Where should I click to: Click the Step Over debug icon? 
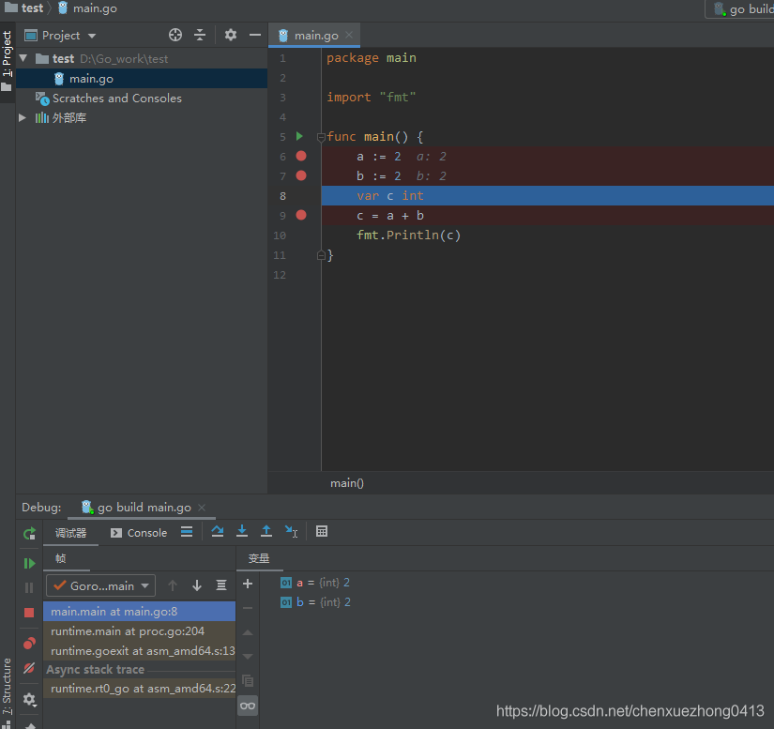click(x=218, y=531)
